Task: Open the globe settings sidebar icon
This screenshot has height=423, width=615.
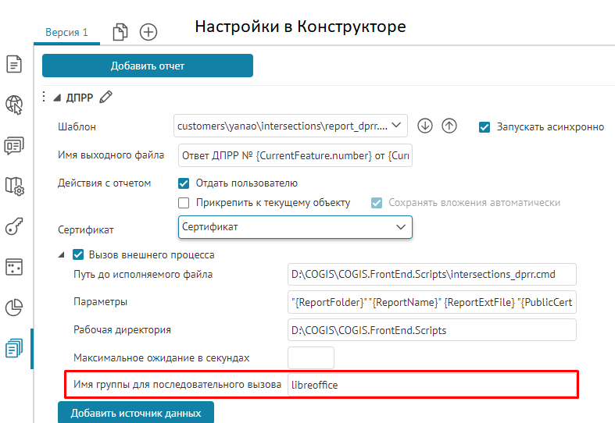Action: pyautogui.click(x=14, y=105)
